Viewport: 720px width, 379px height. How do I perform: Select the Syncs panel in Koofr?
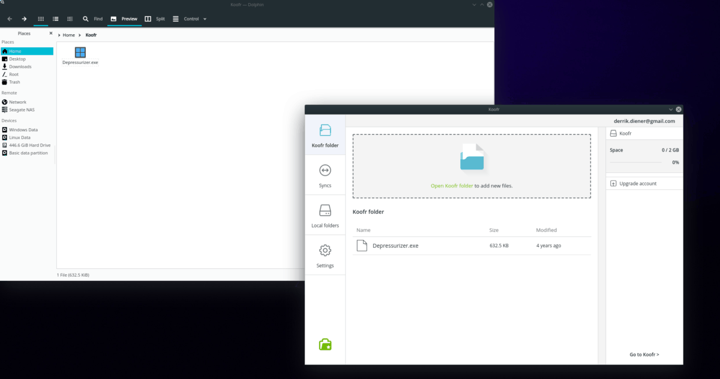click(x=325, y=175)
